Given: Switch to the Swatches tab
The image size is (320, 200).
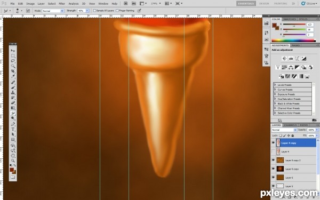Looking at the screenshot, I should click(290, 19).
